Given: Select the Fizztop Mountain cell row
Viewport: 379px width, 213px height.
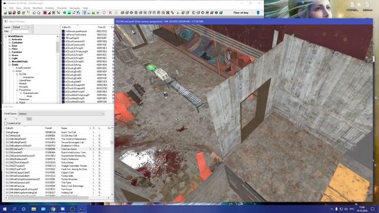Looking at the screenshot, I should point(57,179).
